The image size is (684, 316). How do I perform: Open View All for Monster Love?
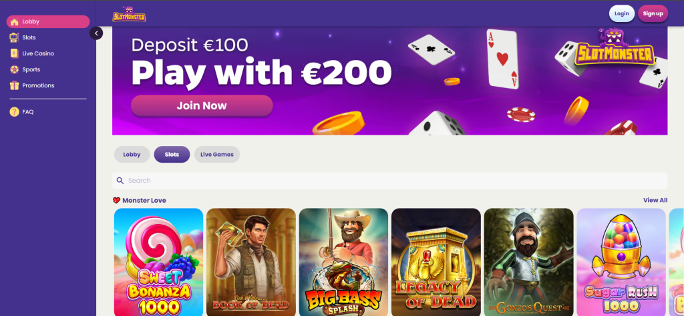[655, 200]
